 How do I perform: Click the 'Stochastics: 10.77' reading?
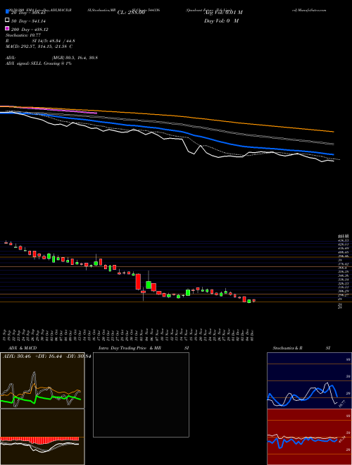coord(23,35)
